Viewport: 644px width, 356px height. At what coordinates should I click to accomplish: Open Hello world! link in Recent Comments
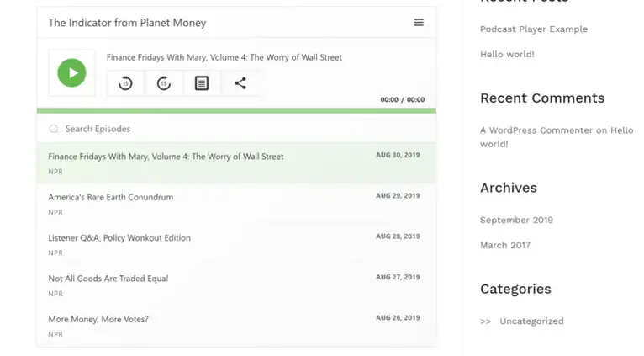point(557,137)
